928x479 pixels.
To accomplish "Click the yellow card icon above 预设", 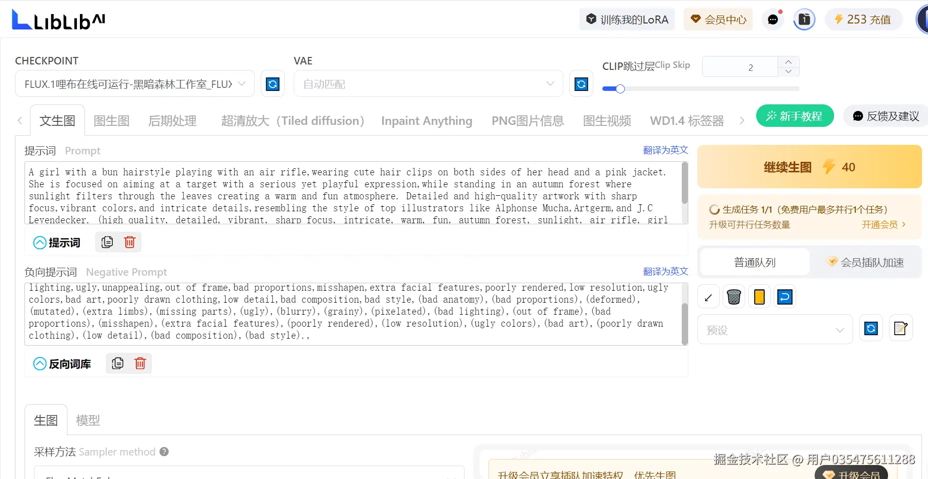I will 759,297.
